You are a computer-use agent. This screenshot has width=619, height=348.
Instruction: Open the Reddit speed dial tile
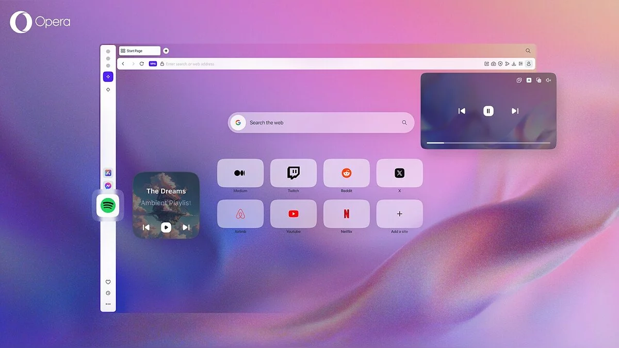(x=347, y=173)
